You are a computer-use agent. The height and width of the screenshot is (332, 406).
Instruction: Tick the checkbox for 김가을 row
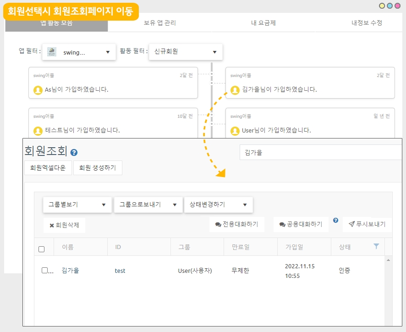(x=44, y=271)
